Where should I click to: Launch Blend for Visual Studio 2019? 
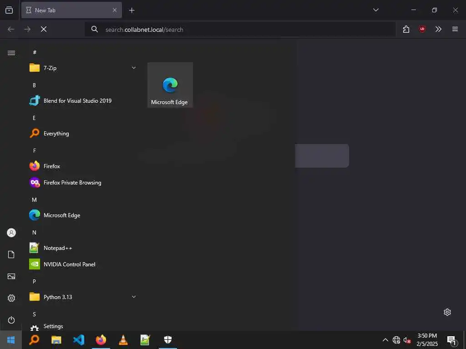83,100
